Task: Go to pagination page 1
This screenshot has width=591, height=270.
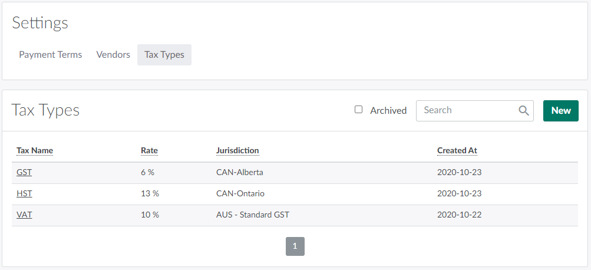Action: pyautogui.click(x=295, y=246)
